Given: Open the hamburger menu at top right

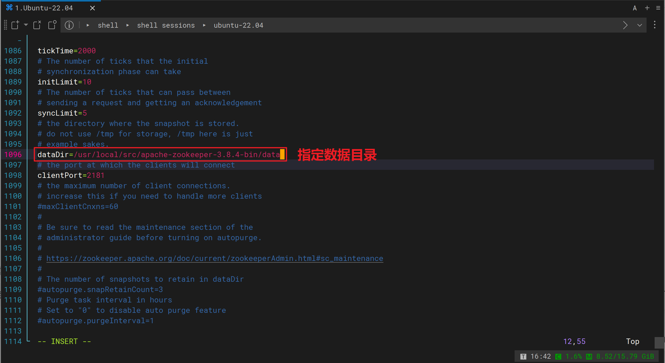Looking at the screenshot, I should (x=658, y=8).
